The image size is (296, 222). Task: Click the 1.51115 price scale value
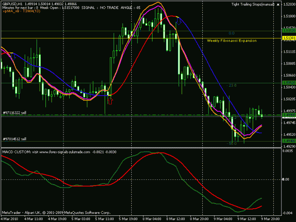click(289, 52)
